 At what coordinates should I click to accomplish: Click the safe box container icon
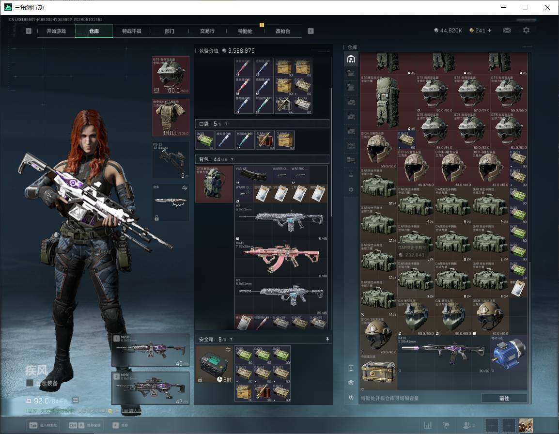[x=214, y=364]
